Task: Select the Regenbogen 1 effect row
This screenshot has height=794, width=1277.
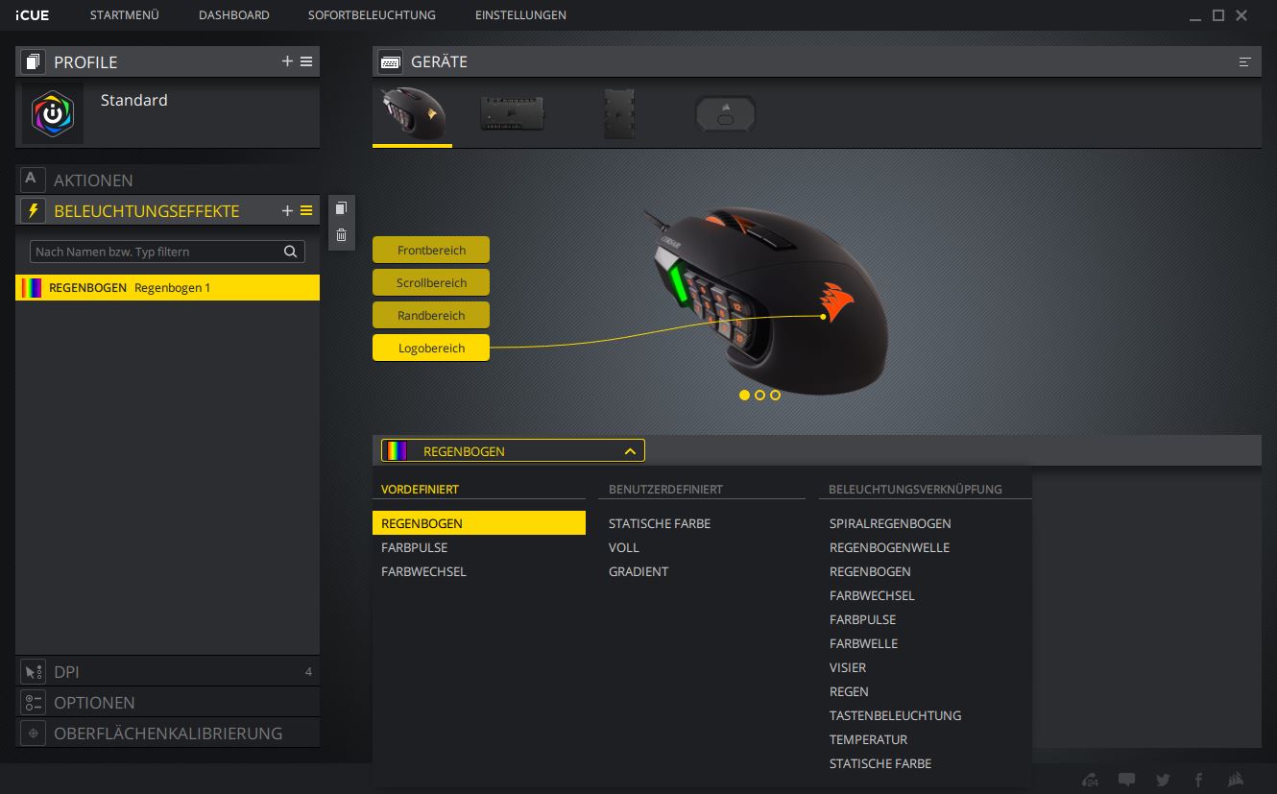Action: click(x=167, y=287)
